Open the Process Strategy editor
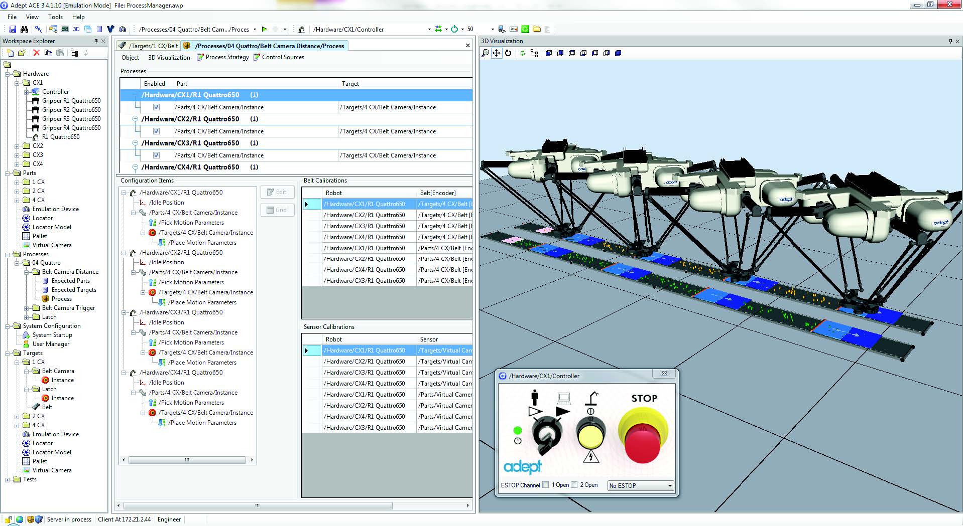This screenshot has height=526, width=963. [x=222, y=57]
